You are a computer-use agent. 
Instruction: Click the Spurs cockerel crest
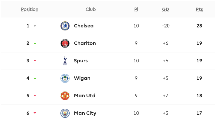[65, 61]
